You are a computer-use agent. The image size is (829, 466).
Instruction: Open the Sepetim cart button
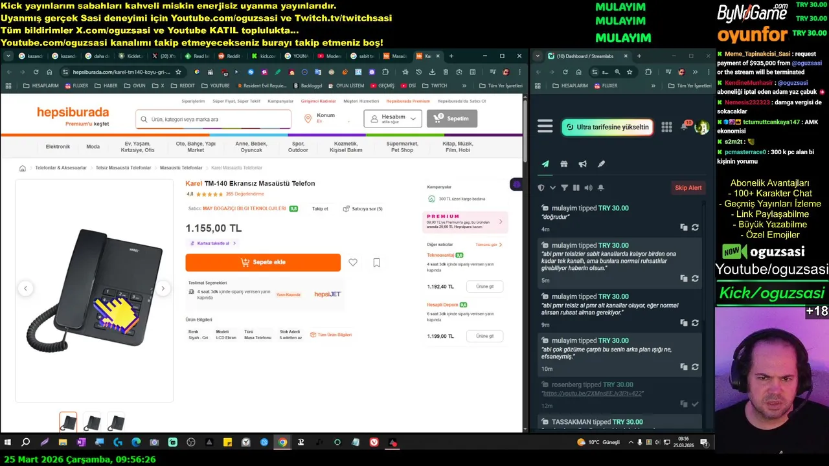pos(452,118)
